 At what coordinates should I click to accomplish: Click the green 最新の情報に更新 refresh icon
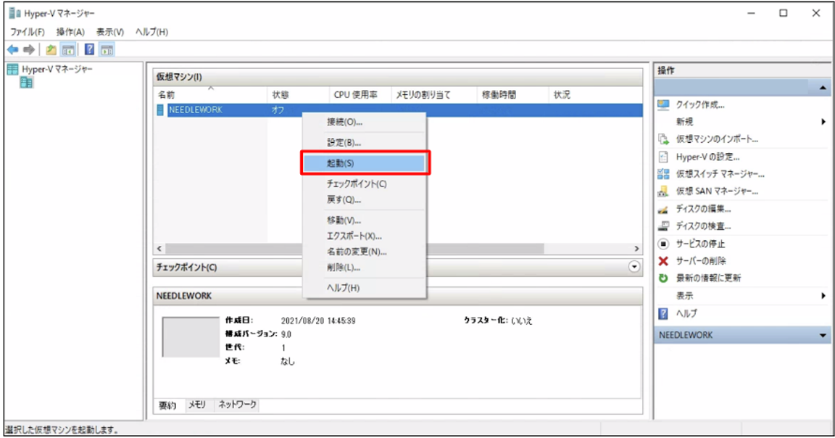point(663,278)
